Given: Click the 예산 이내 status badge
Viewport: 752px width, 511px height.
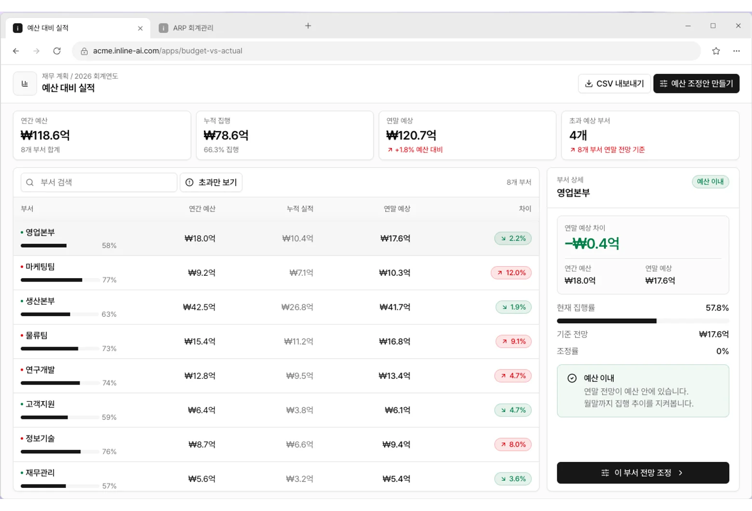Looking at the screenshot, I should 710,182.
